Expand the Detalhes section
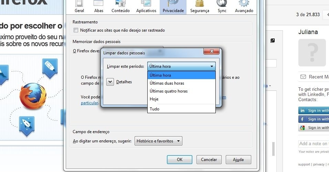Screen dimensions: 329x172 pyautogui.click(x=110, y=82)
